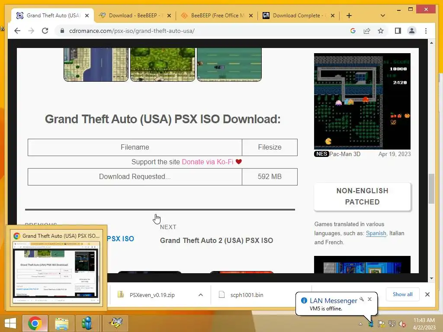This screenshot has width=443, height=332.
Task: Click the taskbar clock 11:43 AM
Action: tap(424, 324)
